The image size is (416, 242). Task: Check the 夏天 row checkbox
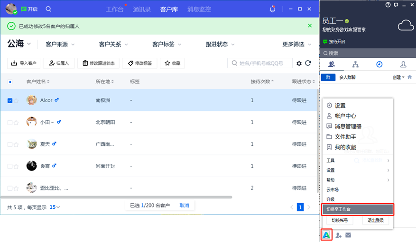pyautogui.click(x=10, y=144)
